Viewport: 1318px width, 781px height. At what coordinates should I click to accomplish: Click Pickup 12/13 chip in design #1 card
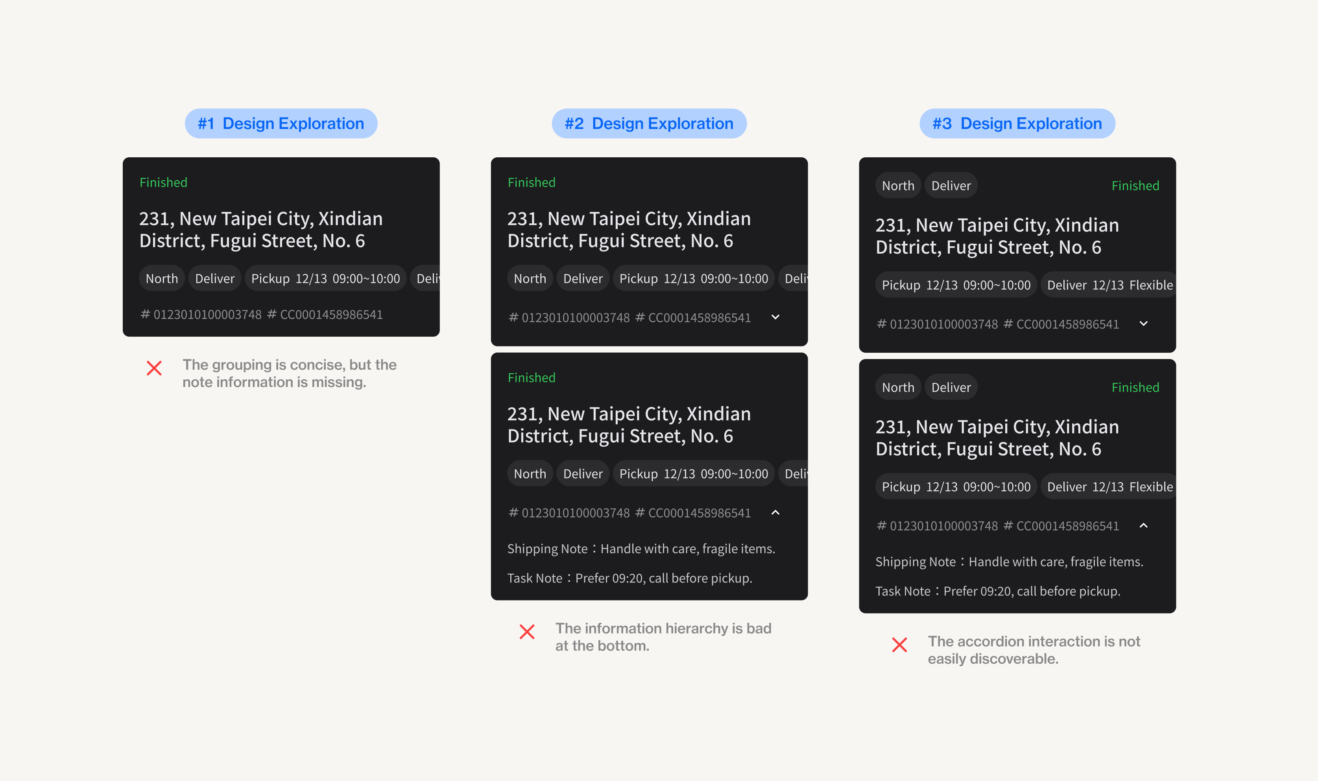[325, 278]
